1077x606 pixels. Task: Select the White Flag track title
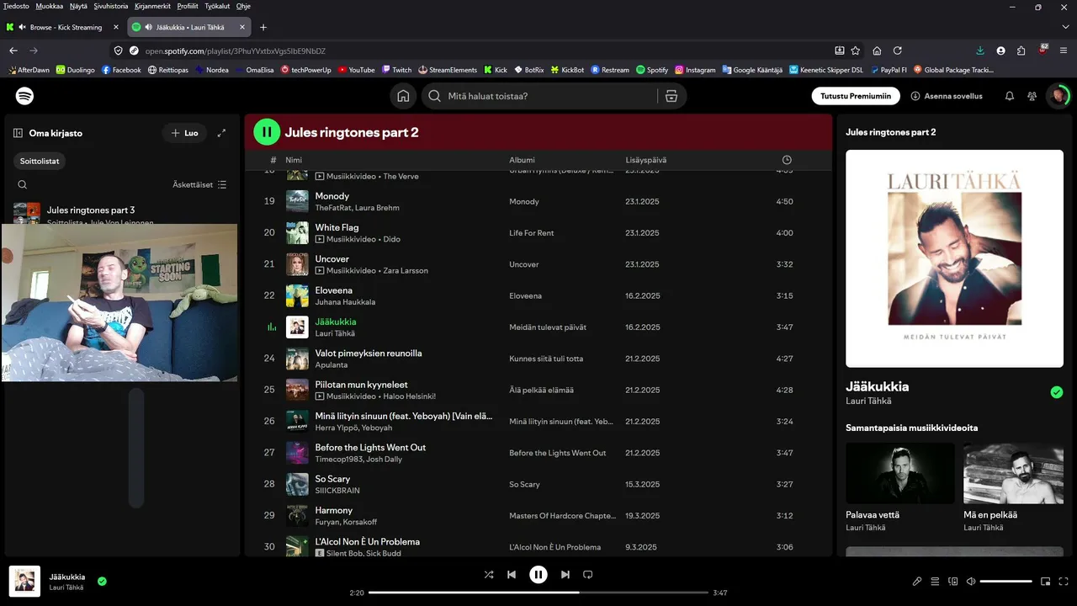pyautogui.click(x=337, y=227)
